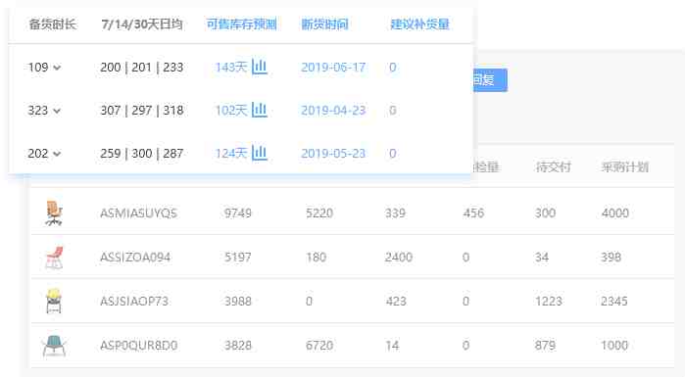Image resolution: width=685 pixels, height=377 pixels.
Task: Select value 1000 in ASP0QUR8D0 row
Action: tap(614, 345)
